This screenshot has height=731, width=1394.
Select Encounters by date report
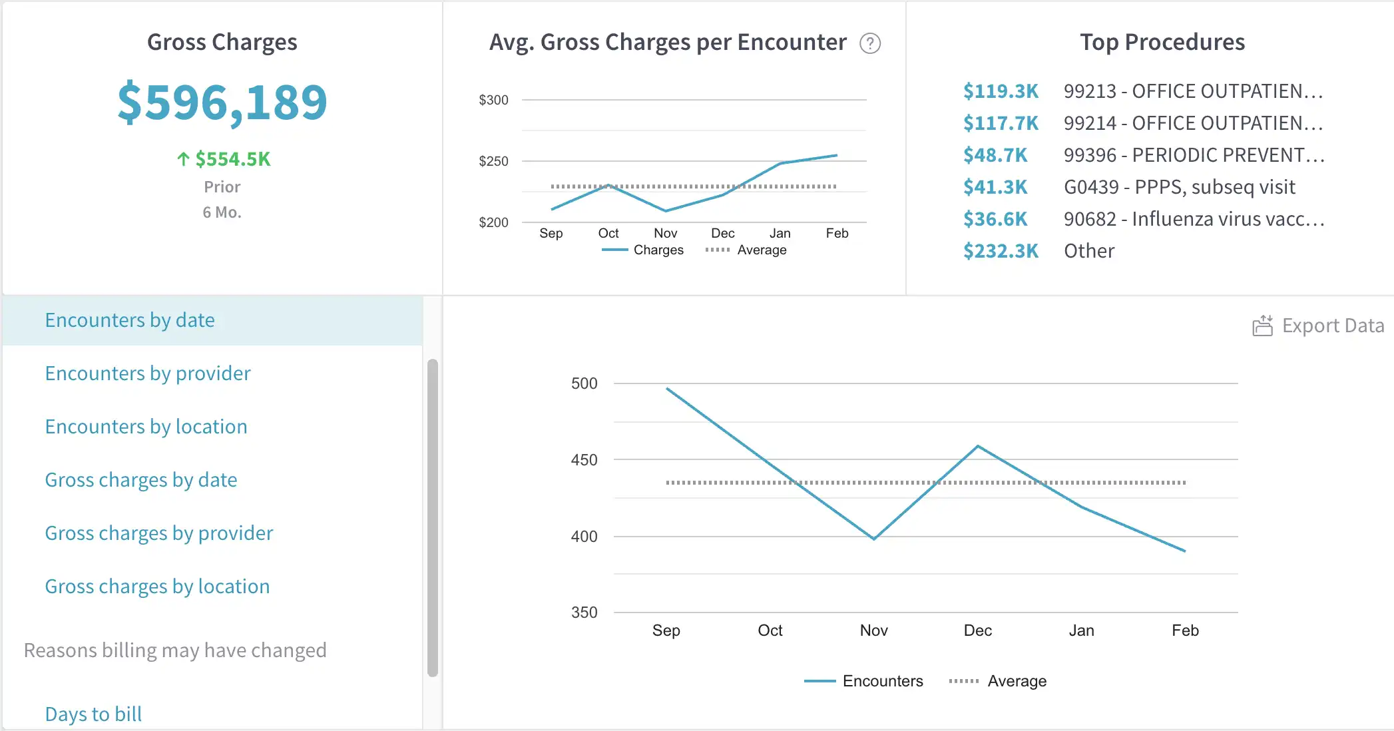tap(130, 320)
